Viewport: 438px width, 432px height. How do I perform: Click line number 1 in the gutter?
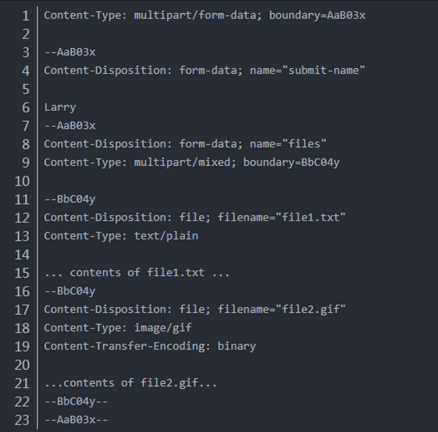[x=26, y=15]
